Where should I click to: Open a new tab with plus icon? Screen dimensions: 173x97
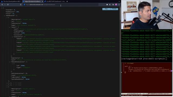point(67,1)
